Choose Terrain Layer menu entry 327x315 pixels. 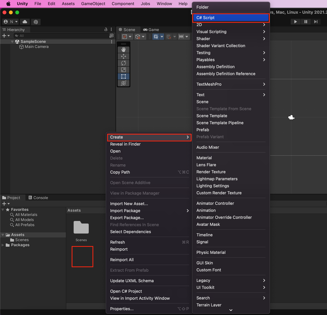click(231, 305)
